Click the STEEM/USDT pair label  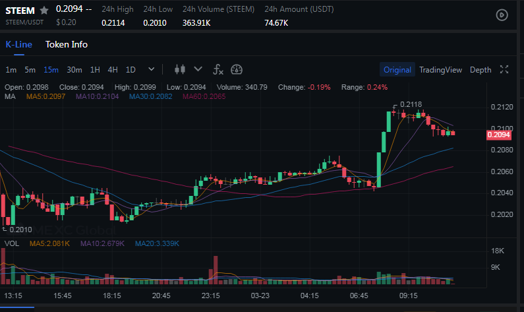pyautogui.click(x=24, y=22)
